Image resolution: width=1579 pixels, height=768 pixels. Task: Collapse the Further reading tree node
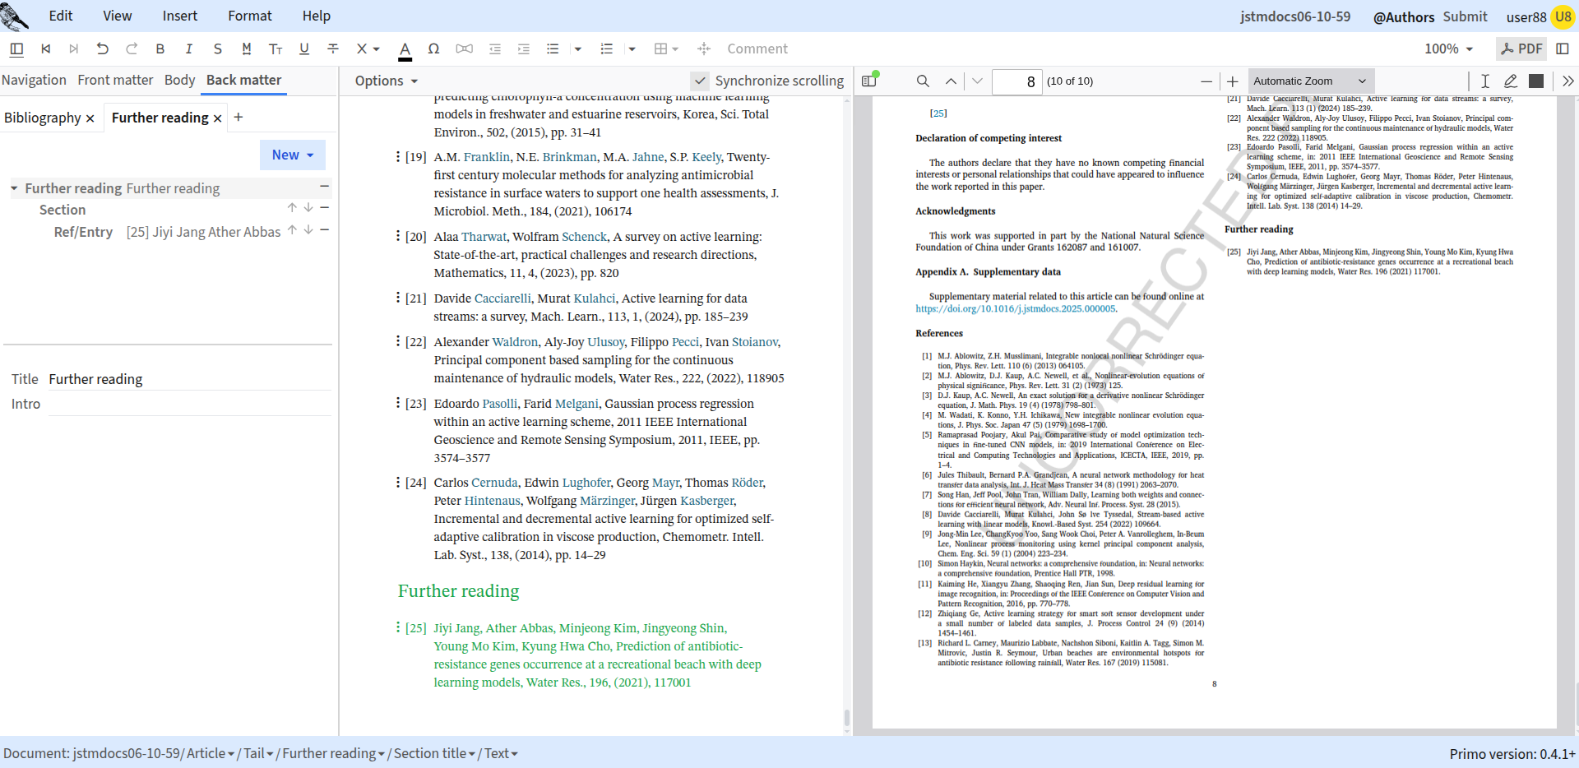pos(14,188)
